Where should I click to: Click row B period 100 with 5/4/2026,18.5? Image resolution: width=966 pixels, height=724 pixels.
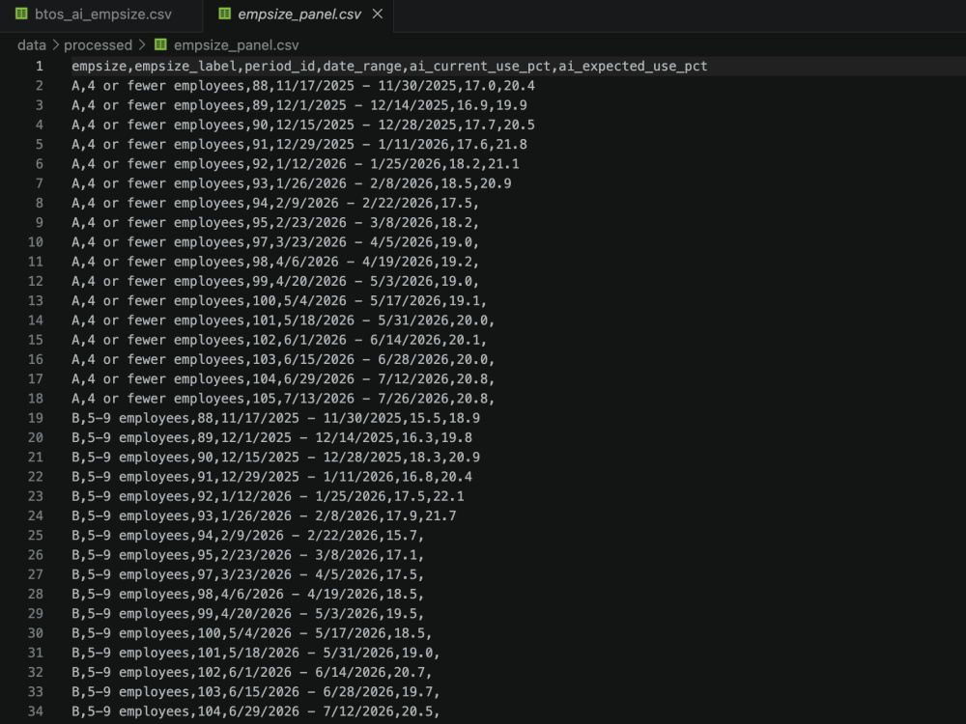coord(252,633)
